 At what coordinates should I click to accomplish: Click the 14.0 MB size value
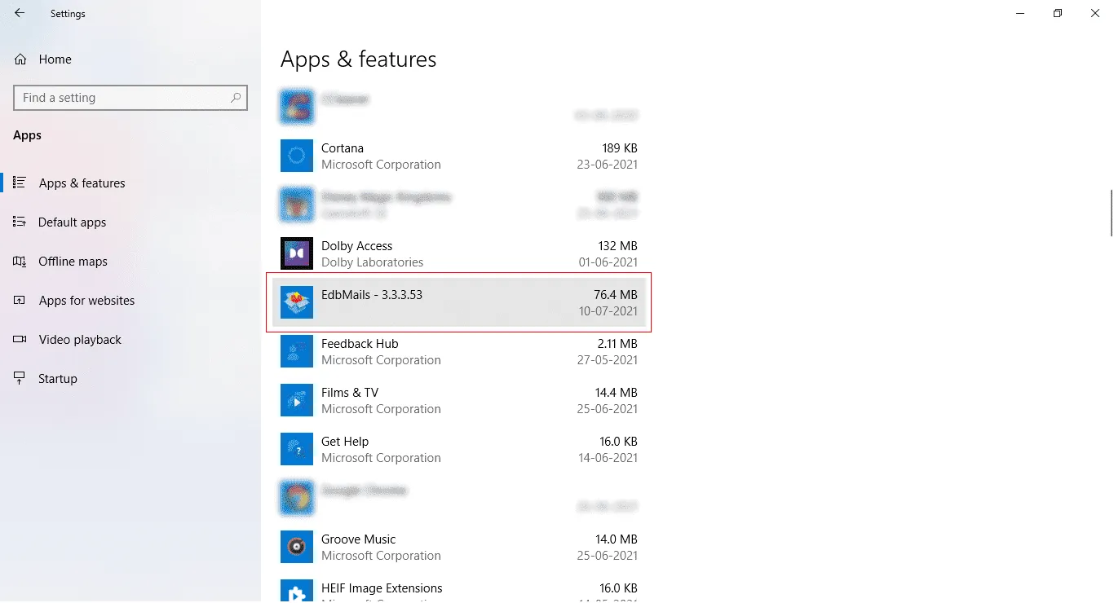pyautogui.click(x=616, y=539)
